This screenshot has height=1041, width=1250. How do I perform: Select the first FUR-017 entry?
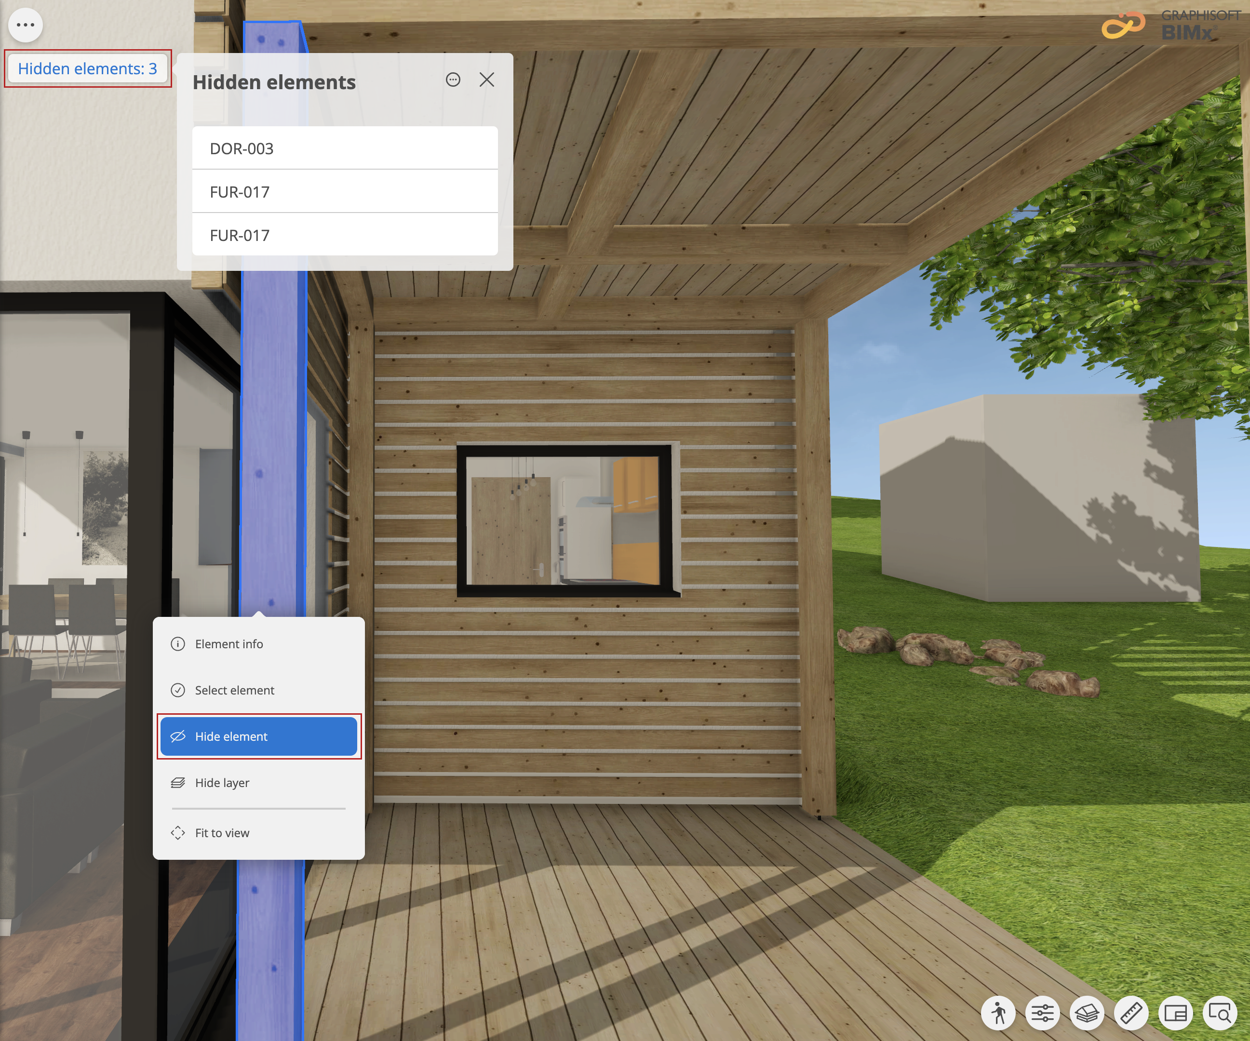click(x=345, y=192)
